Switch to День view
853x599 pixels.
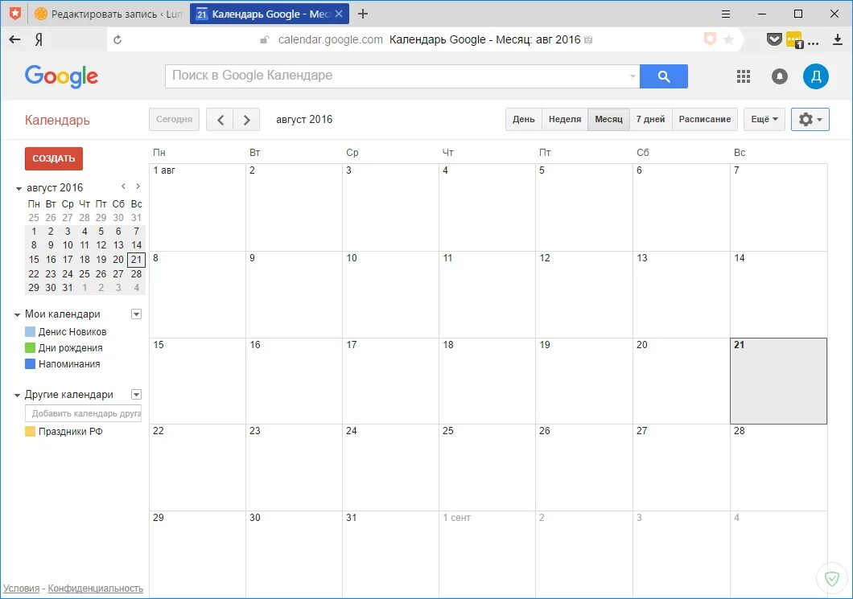523,119
